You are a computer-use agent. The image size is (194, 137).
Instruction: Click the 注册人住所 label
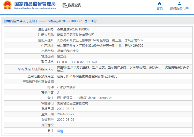pyautogui.click(x=46, y=40)
